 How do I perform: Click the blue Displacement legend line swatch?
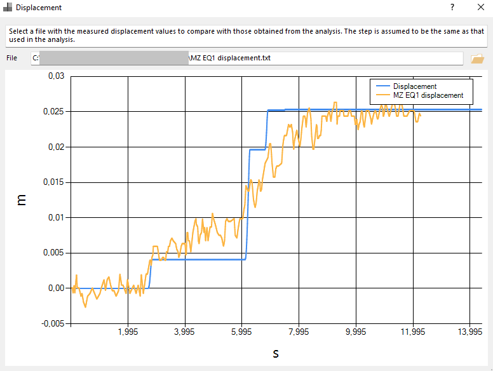pyautogui.click(x=383, y=86)
